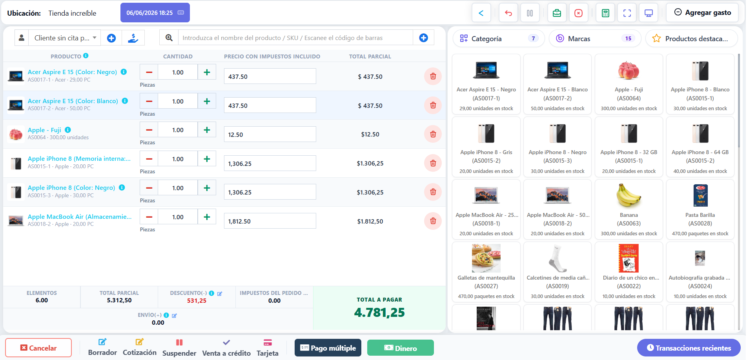The height and width of the screenshot is (360, 747).
Task: Click the hand with coin icon
Action: click(133, 38)
